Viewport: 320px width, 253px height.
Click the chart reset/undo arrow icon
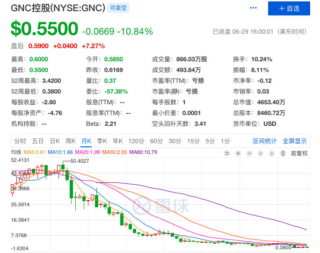[227, 153]
